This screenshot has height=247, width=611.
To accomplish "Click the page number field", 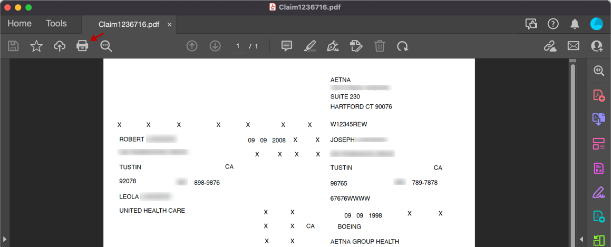I will [x=238, y=46].
